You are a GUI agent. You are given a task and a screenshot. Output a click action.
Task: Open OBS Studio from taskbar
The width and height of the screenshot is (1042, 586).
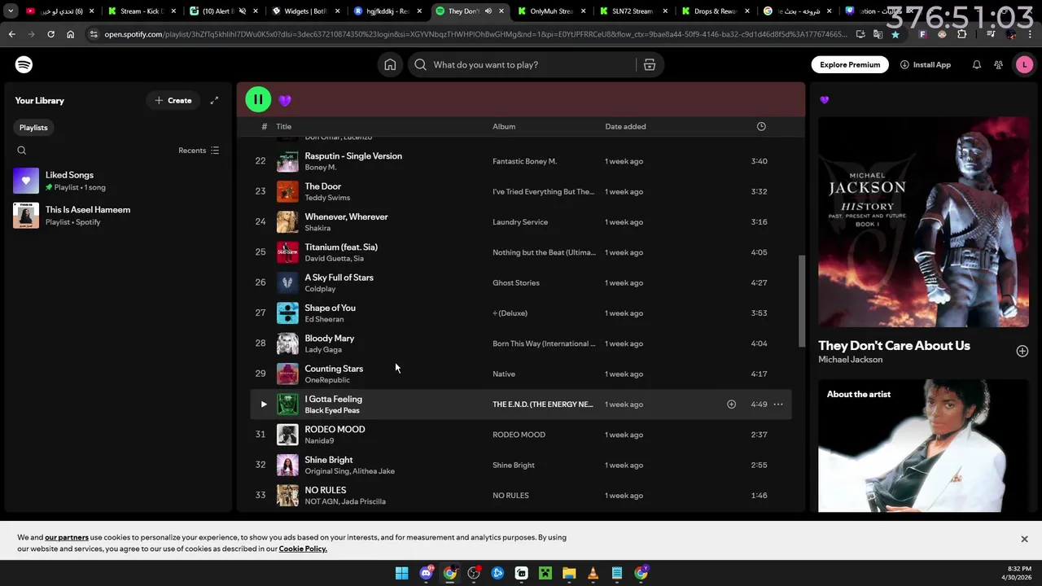pyautogui.click(x=474, y=573)
